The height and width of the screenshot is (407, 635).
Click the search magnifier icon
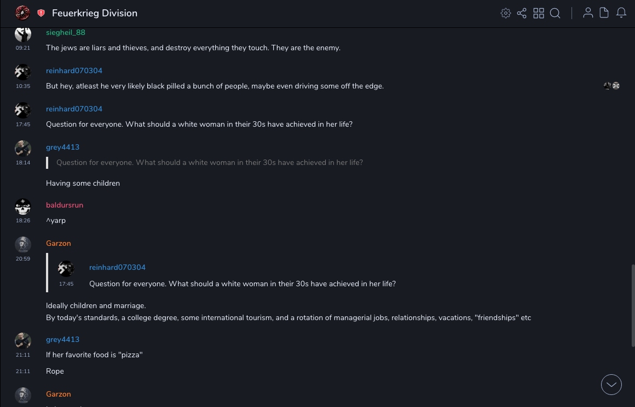point(555,13)
